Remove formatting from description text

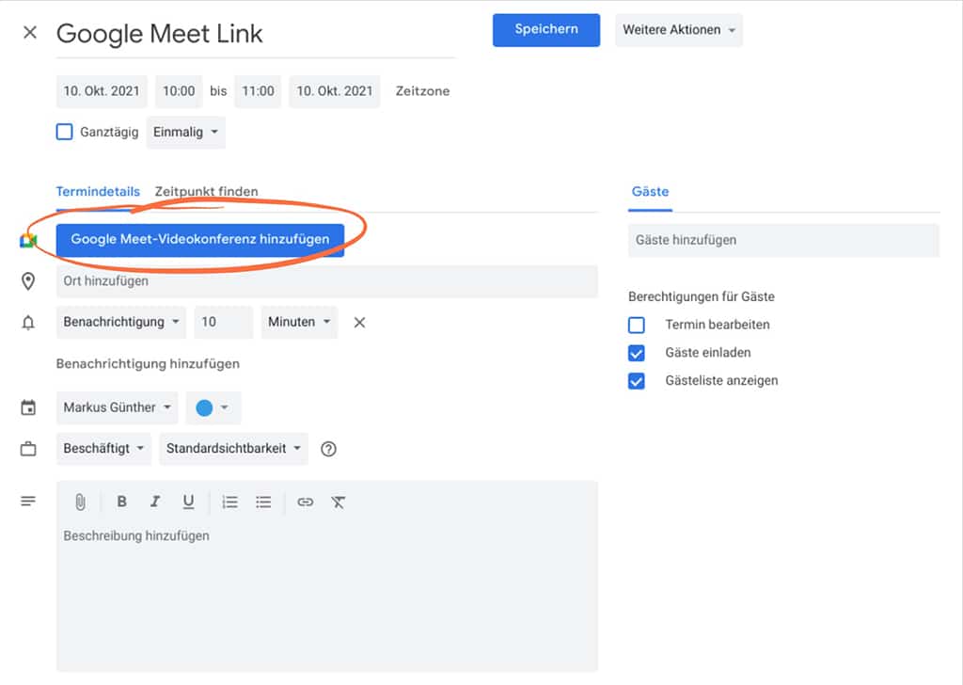coord(339,502)
